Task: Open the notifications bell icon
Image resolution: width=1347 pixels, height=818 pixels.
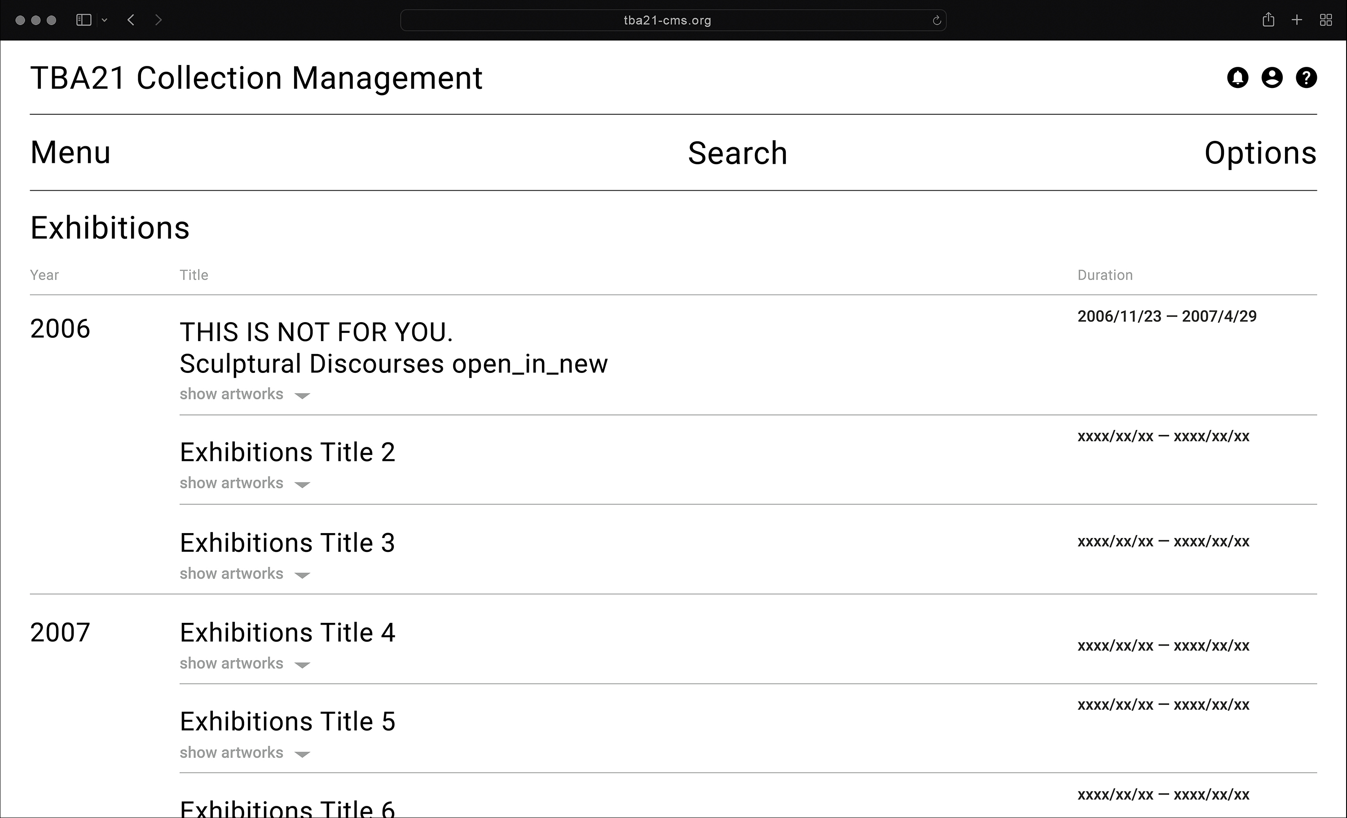Action: [1237, 78]
